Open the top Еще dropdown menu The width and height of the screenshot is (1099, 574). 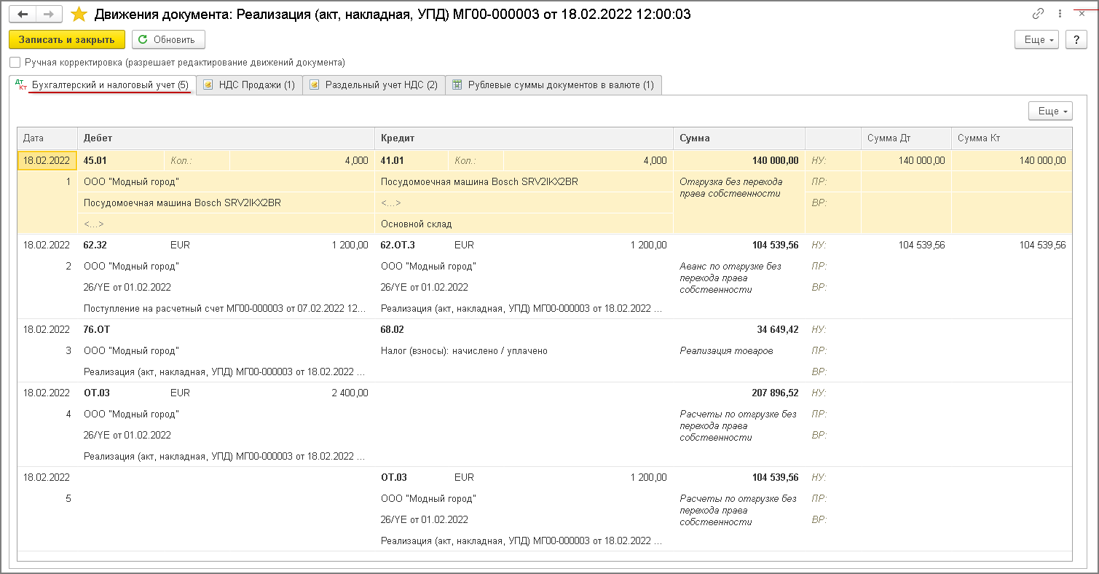1036,40
